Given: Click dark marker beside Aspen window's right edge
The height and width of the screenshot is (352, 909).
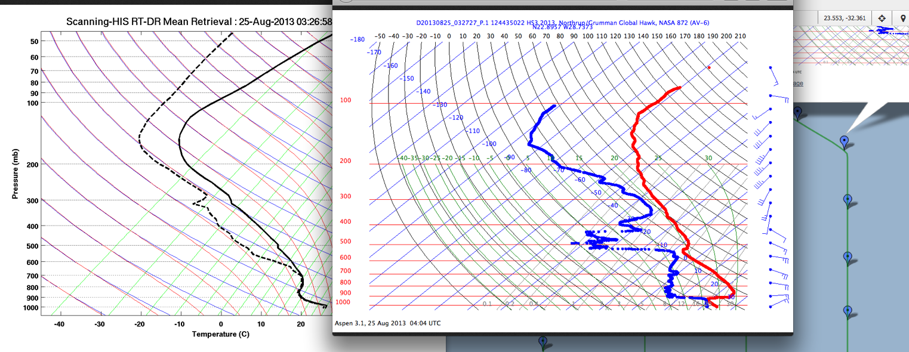Looking at the screenshot, I should (x=797, y=111).
